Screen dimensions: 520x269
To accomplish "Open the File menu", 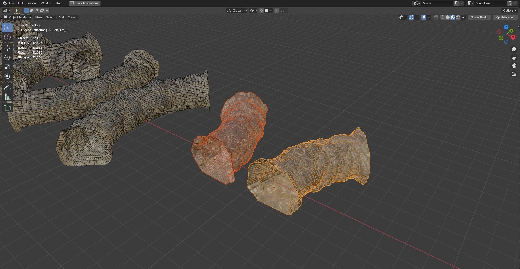I will (12, 3).
